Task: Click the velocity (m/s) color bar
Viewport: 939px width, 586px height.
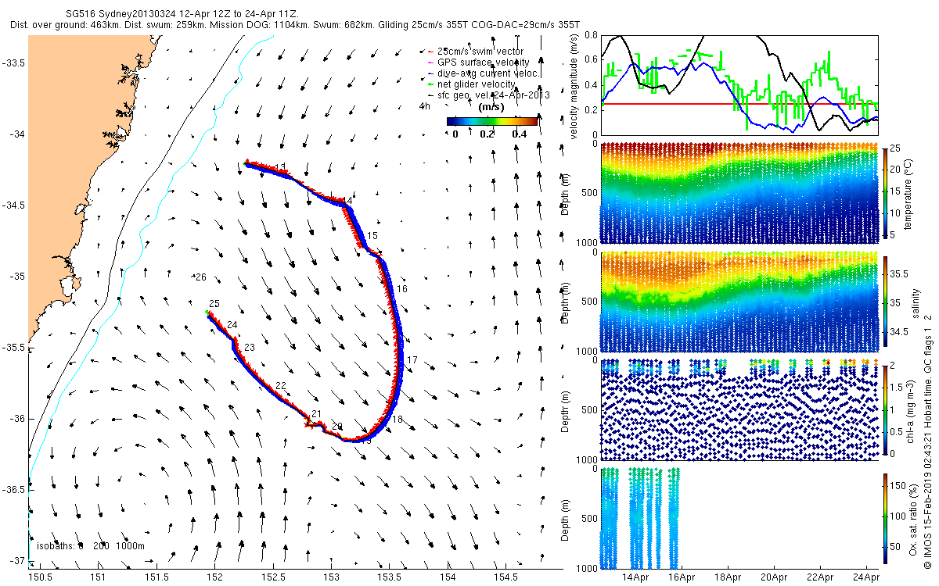Action: pyautogui.click(x=492, y=121)
